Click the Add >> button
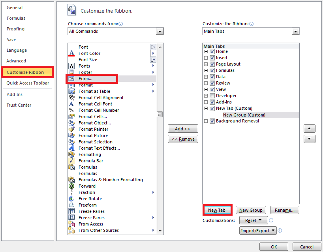This screenshot has width=323, height=252. [x=183, y=129]
